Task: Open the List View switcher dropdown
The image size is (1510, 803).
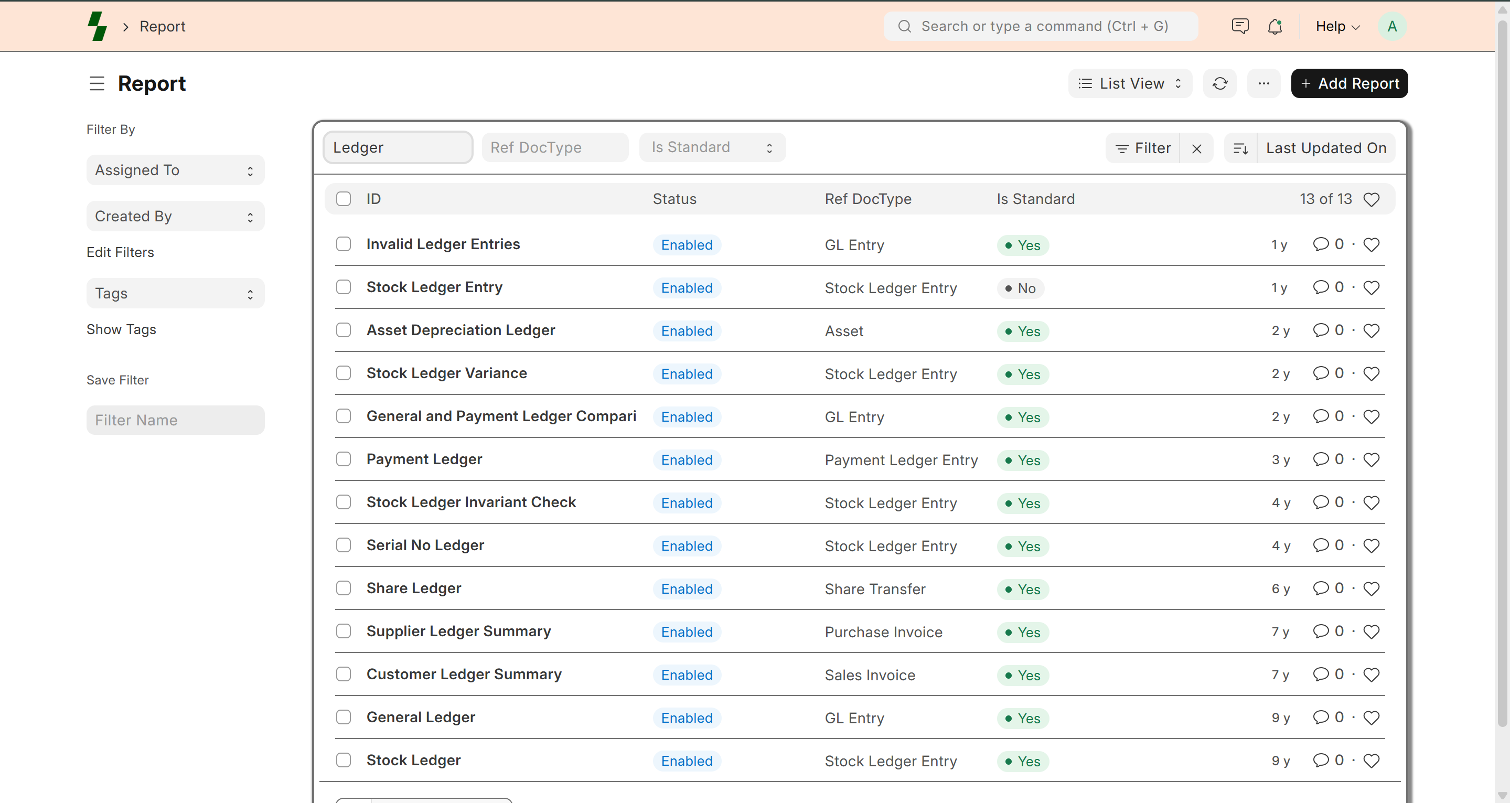Action: click(1130, 84)
